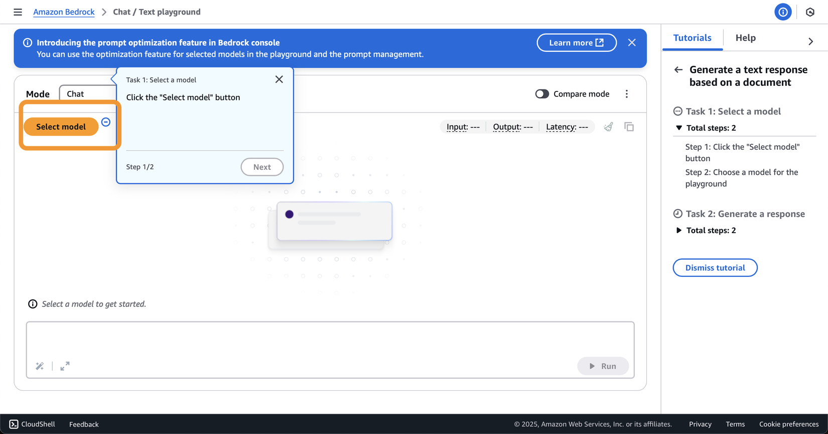Open the Amazon Bedrock breadcrumb link

[x=64, y=12]
